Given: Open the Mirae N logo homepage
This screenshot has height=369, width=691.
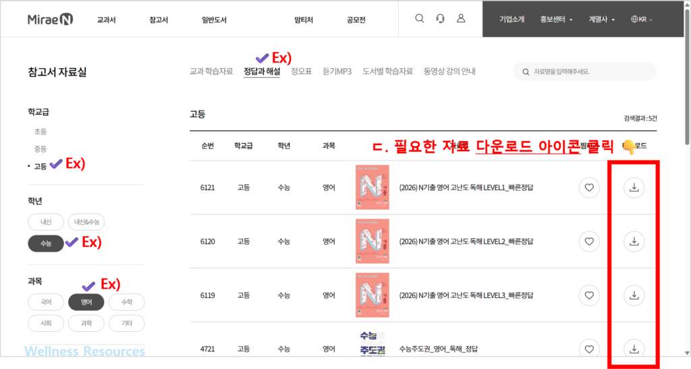Looking at the screenshot, I should coord(50,20).
